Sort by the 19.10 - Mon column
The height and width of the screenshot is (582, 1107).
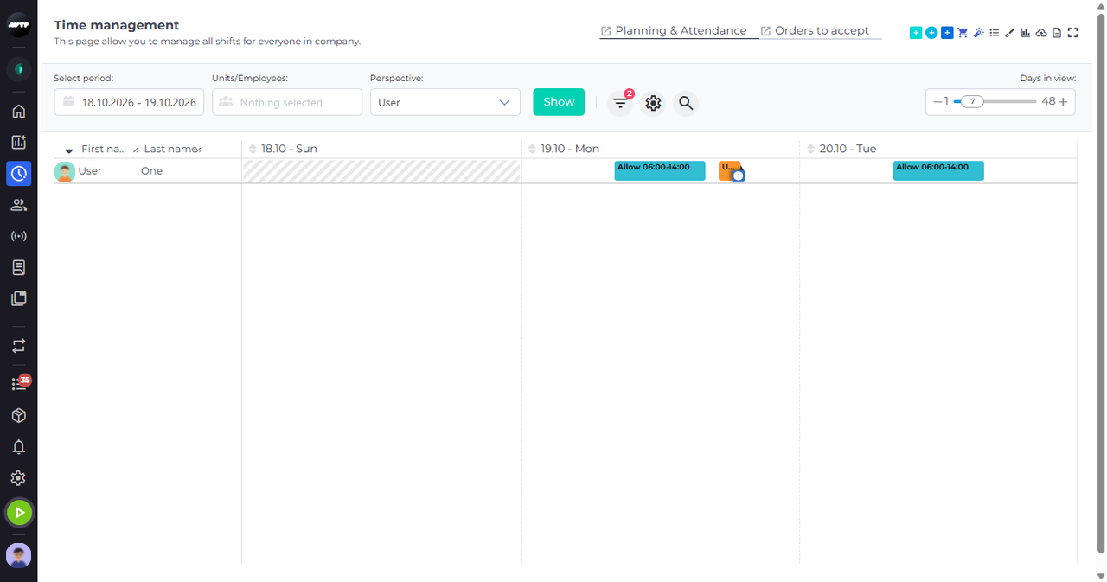click(532, 149)
